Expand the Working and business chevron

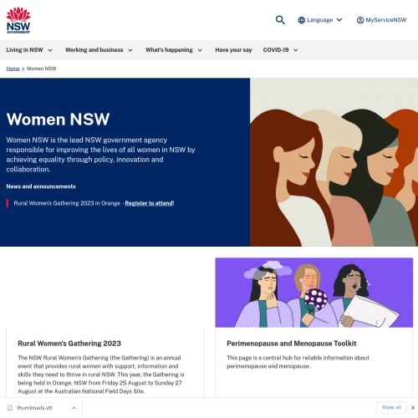pyautogui.click(x=130, y=50)
